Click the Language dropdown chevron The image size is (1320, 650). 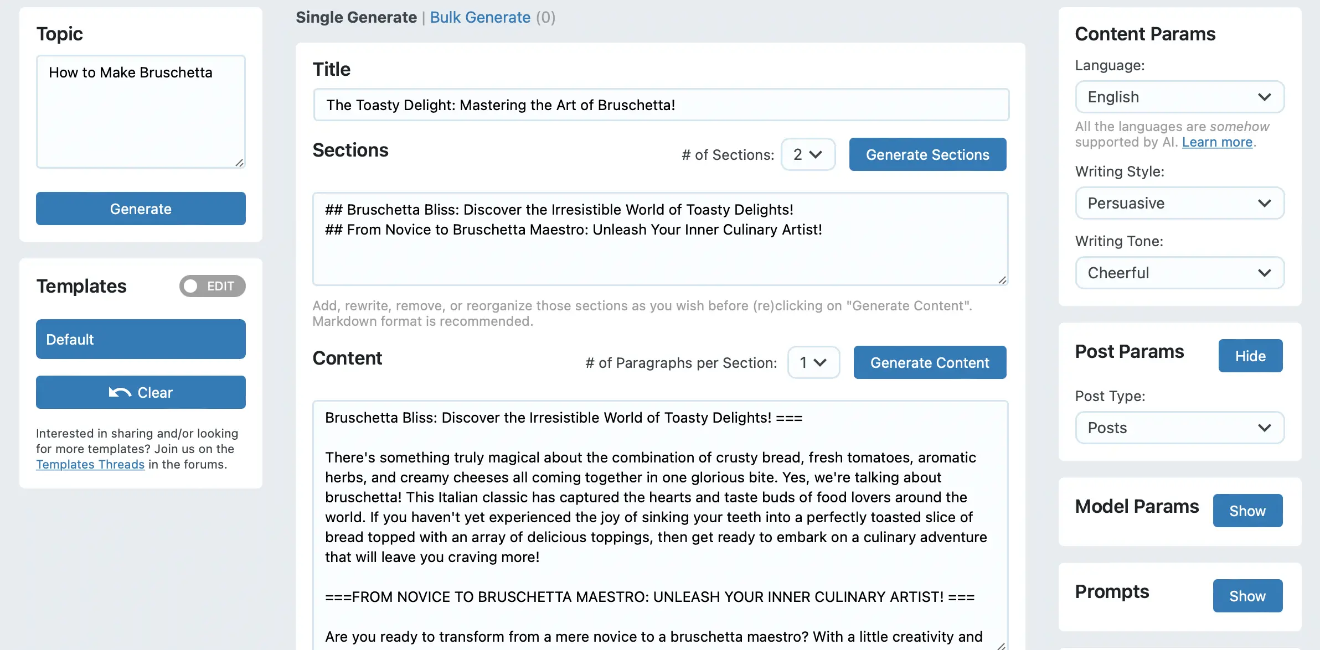point(1264,97)
